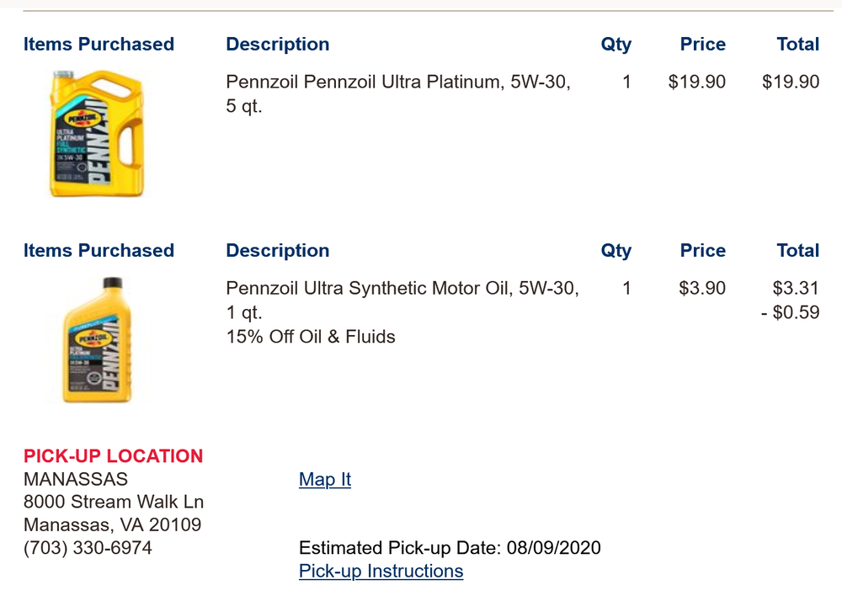Click the Manassas, VA 20109 address line

point(112,525)
